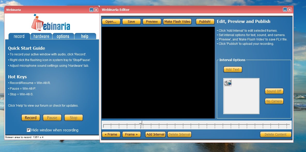This screenshot has height=152, width=306.
Task: Toggle the No Camera button
Action: (274, 101)
